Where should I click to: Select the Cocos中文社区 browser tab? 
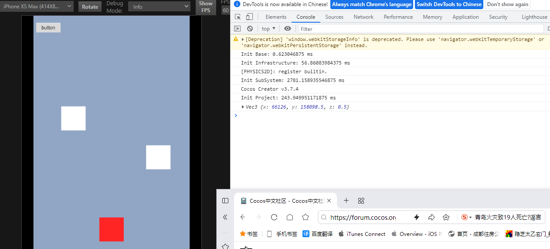click(285, 201)
